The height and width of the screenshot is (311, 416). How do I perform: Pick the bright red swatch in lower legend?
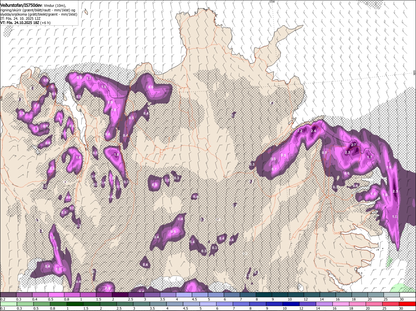(407, 304)
